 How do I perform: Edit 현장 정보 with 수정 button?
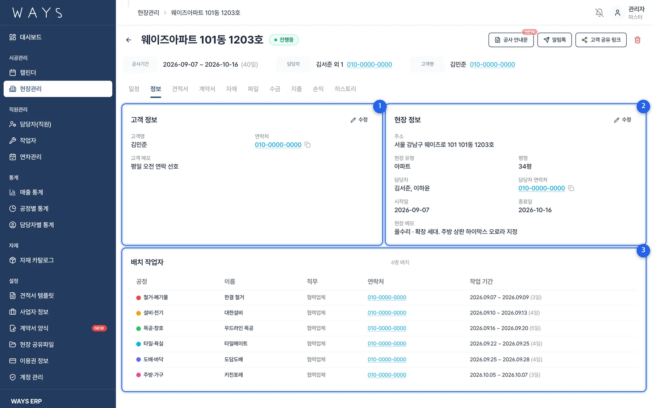pyautogui.click(x=623, y=120)
